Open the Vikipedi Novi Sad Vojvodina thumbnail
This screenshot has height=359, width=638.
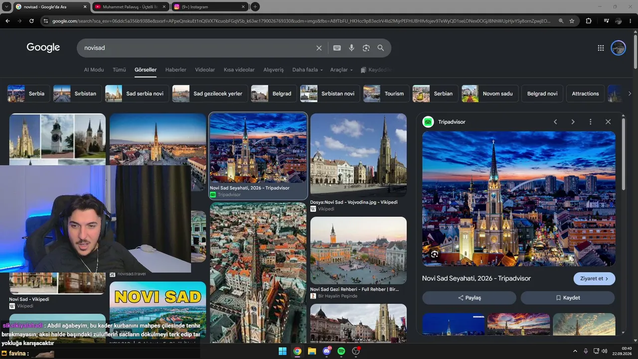coord(358,155)
